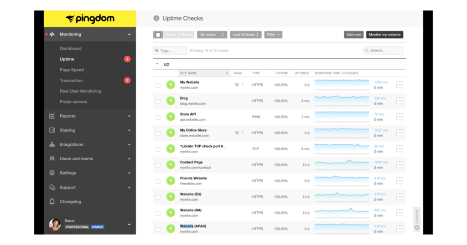Click the Sharing icon in sidebar

coord(52,130)
